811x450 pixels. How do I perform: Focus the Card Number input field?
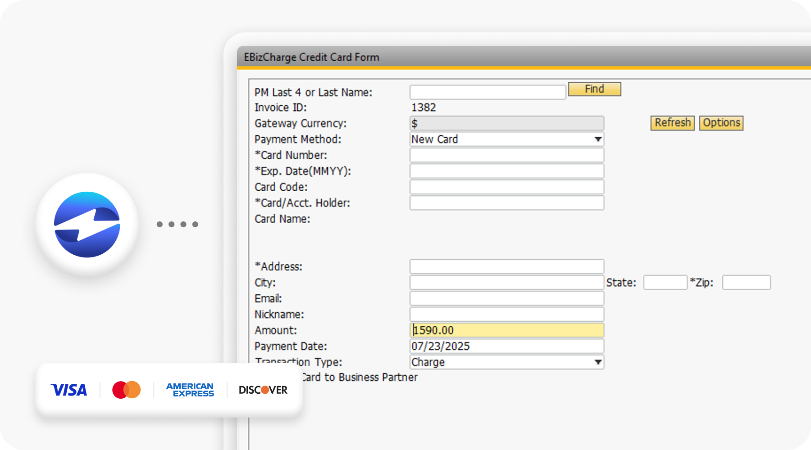click(507, 155)
